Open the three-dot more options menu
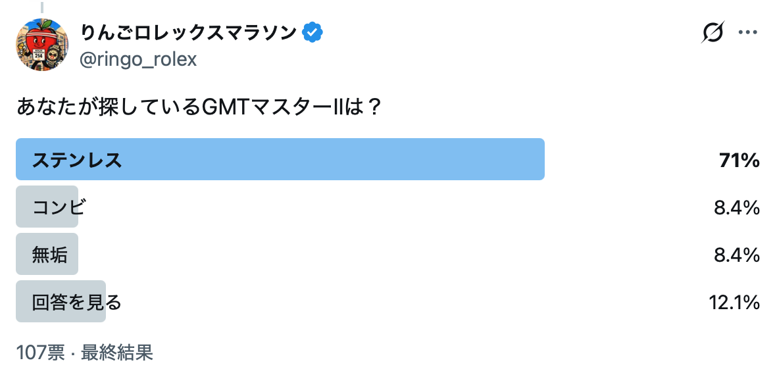The image size is (775, 371). click(x=748, y=33)
